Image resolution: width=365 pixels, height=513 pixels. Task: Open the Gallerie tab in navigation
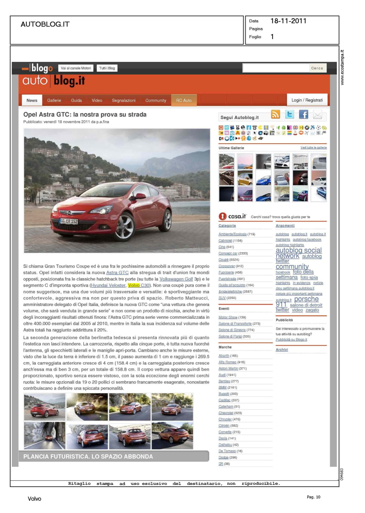click(54, 101)
